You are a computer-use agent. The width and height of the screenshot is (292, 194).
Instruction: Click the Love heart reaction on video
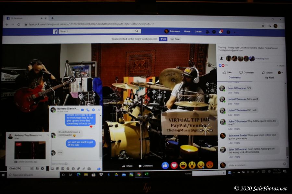click(x=174, y=165)
